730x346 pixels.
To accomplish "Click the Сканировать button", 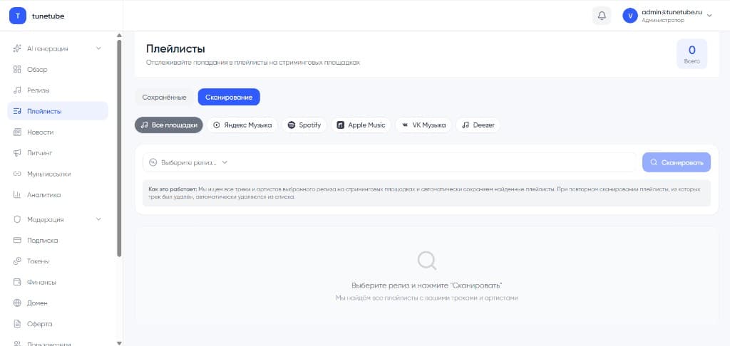I will click(677, 162).
